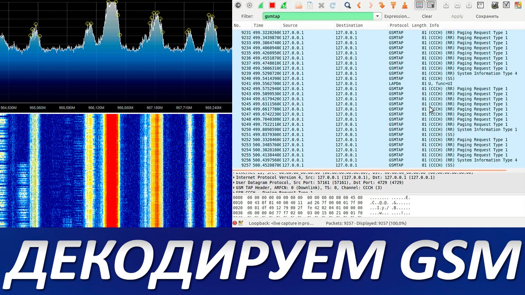Sort packets by No. column header

242,25
